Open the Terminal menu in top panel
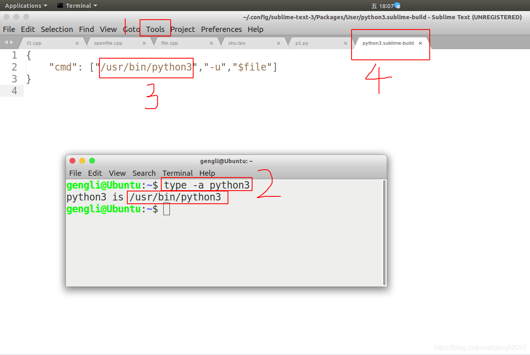 (x=77, y=6)
